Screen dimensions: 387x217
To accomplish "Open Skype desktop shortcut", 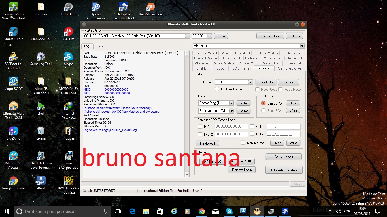I will (x=68, y=59).
